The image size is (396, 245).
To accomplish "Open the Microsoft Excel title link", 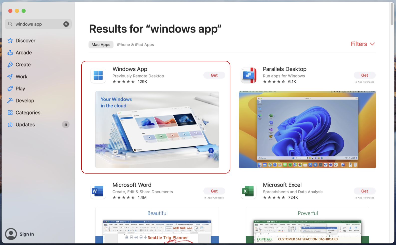I will (282, 185).
